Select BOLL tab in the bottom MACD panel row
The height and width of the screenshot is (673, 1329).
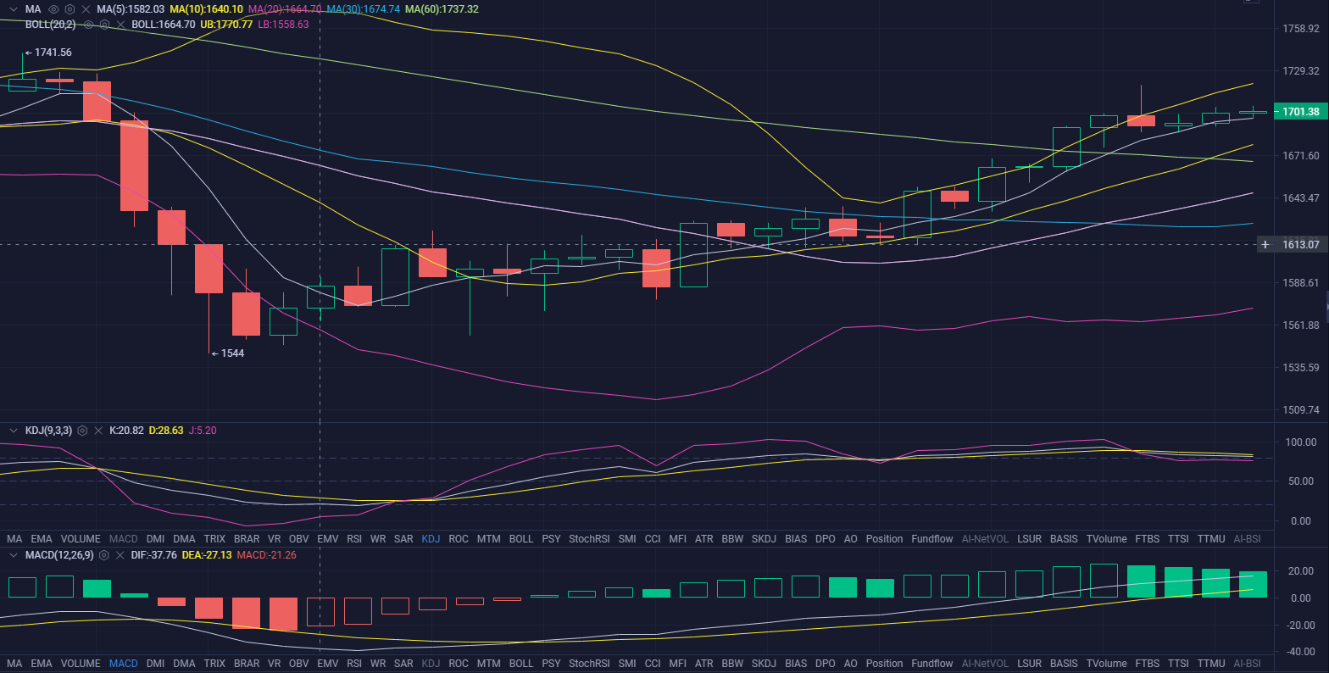point(521,664)
